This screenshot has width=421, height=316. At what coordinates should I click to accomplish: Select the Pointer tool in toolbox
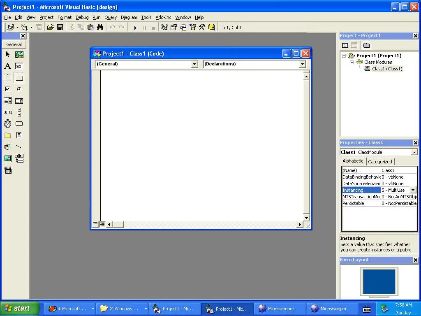coord(7,55)
